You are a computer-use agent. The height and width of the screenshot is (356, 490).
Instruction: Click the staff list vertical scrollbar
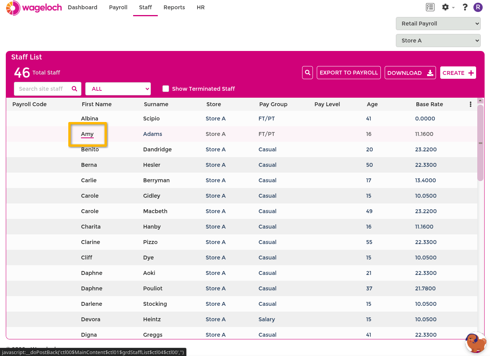480,143
